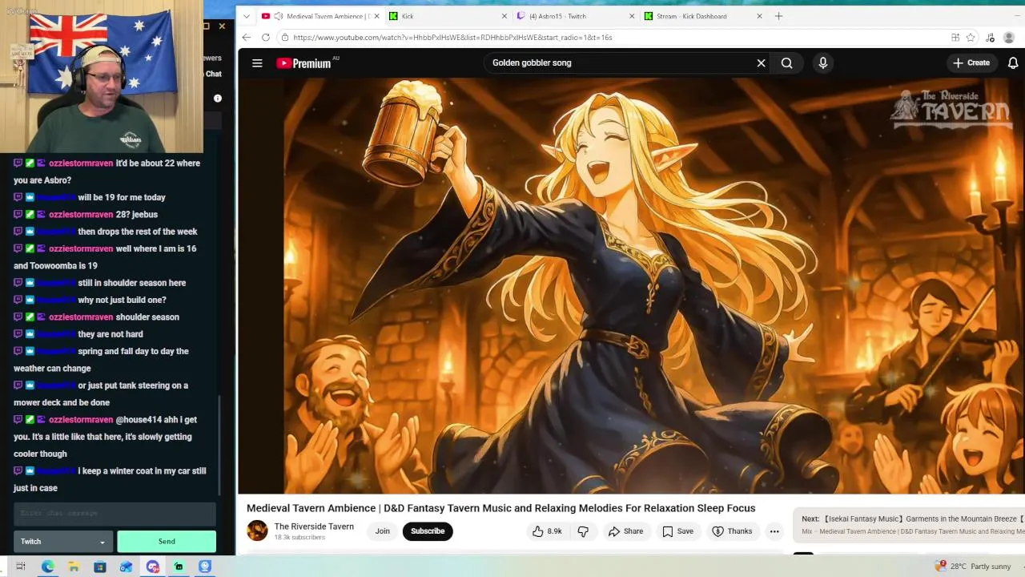Click message 'they are not hard'
The width and height of the screenshot is (1025, 577).
coord(111,334)
